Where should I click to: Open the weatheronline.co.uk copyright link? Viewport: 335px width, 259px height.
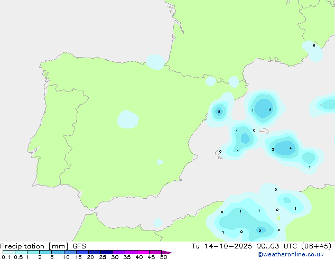[x=290, y=254]
